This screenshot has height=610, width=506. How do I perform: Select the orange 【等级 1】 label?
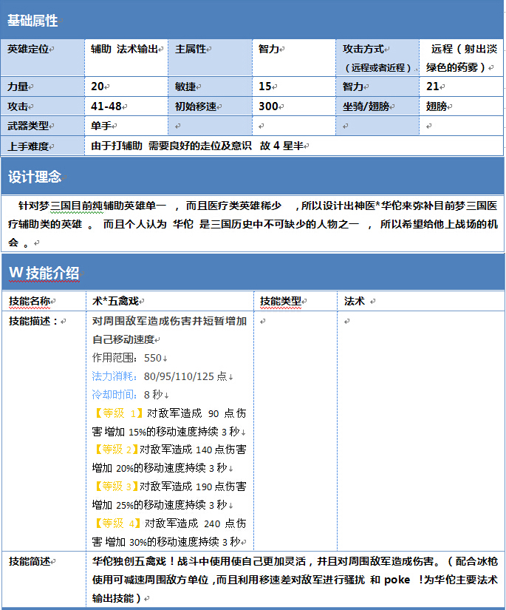pyautogui.click(x=118, y=413)
